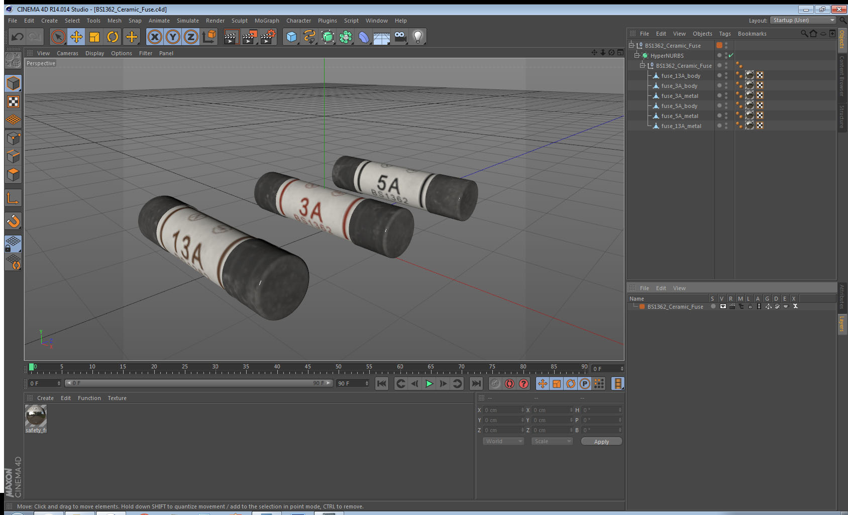Viewport: 848px width, 515px height.
Task: Open the Sculpt menu
Action: tap(239, 21)
